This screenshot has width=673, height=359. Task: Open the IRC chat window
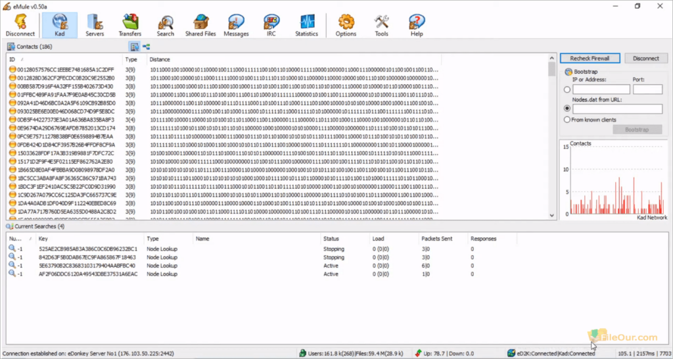tap(271, 25)
